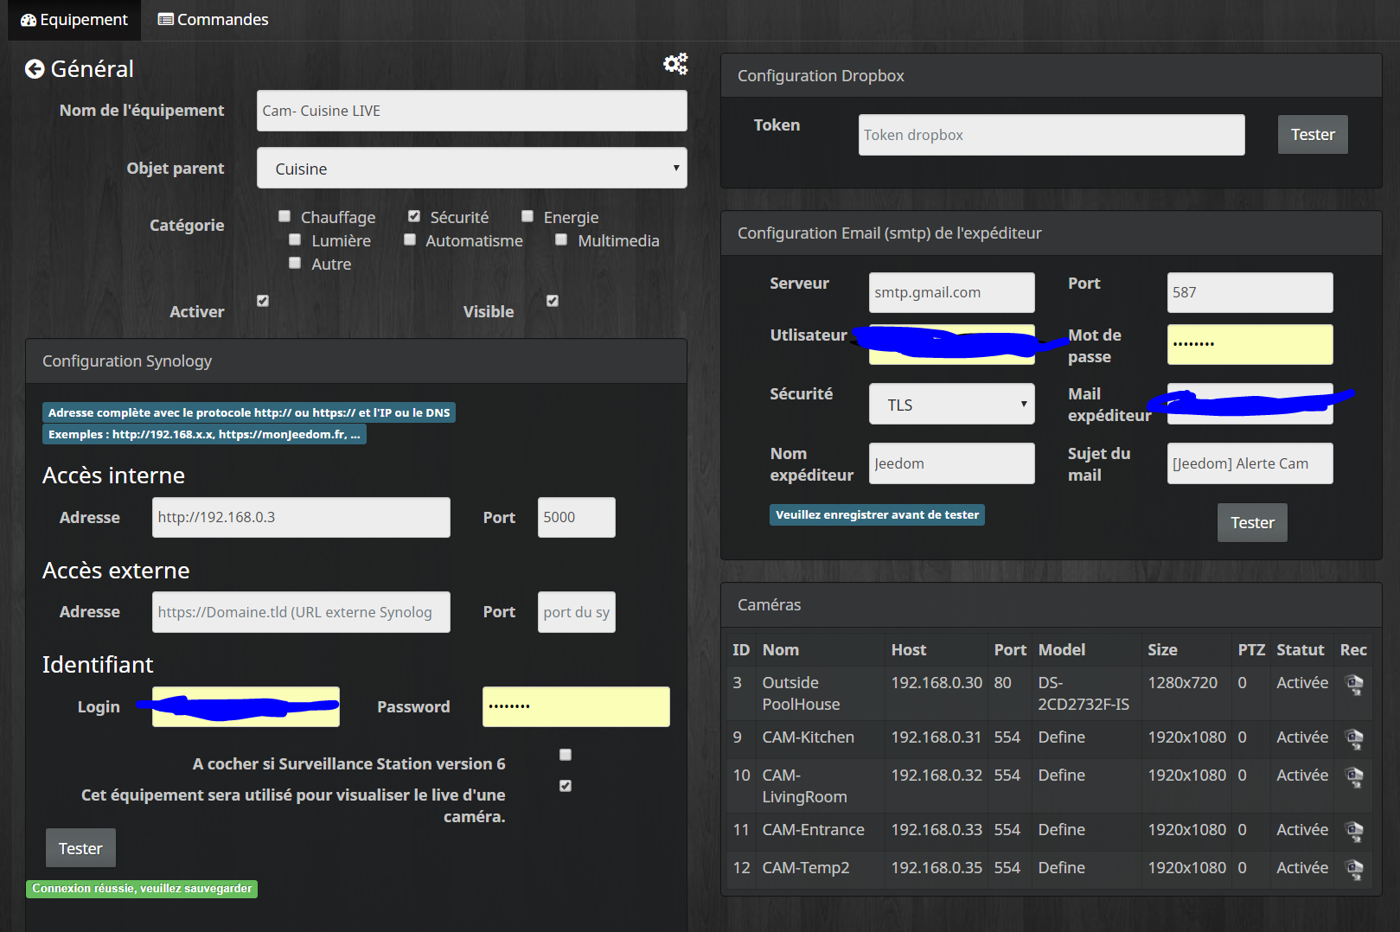Open the Objet parent dropdown
This screenshot has width=1400, height=932.
coord(472,168)
